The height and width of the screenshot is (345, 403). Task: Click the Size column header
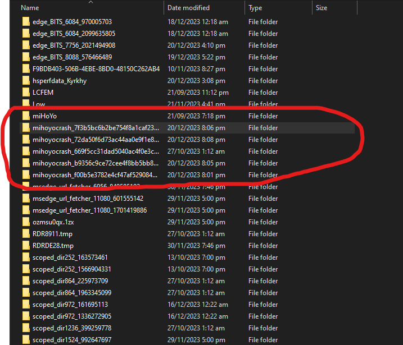point(322,8)
